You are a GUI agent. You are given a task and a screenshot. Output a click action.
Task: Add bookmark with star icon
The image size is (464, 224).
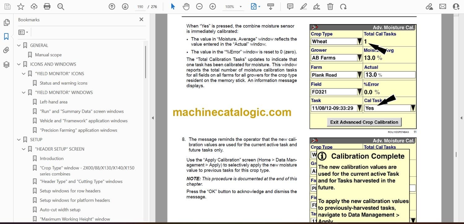click(x=20, y=6)
